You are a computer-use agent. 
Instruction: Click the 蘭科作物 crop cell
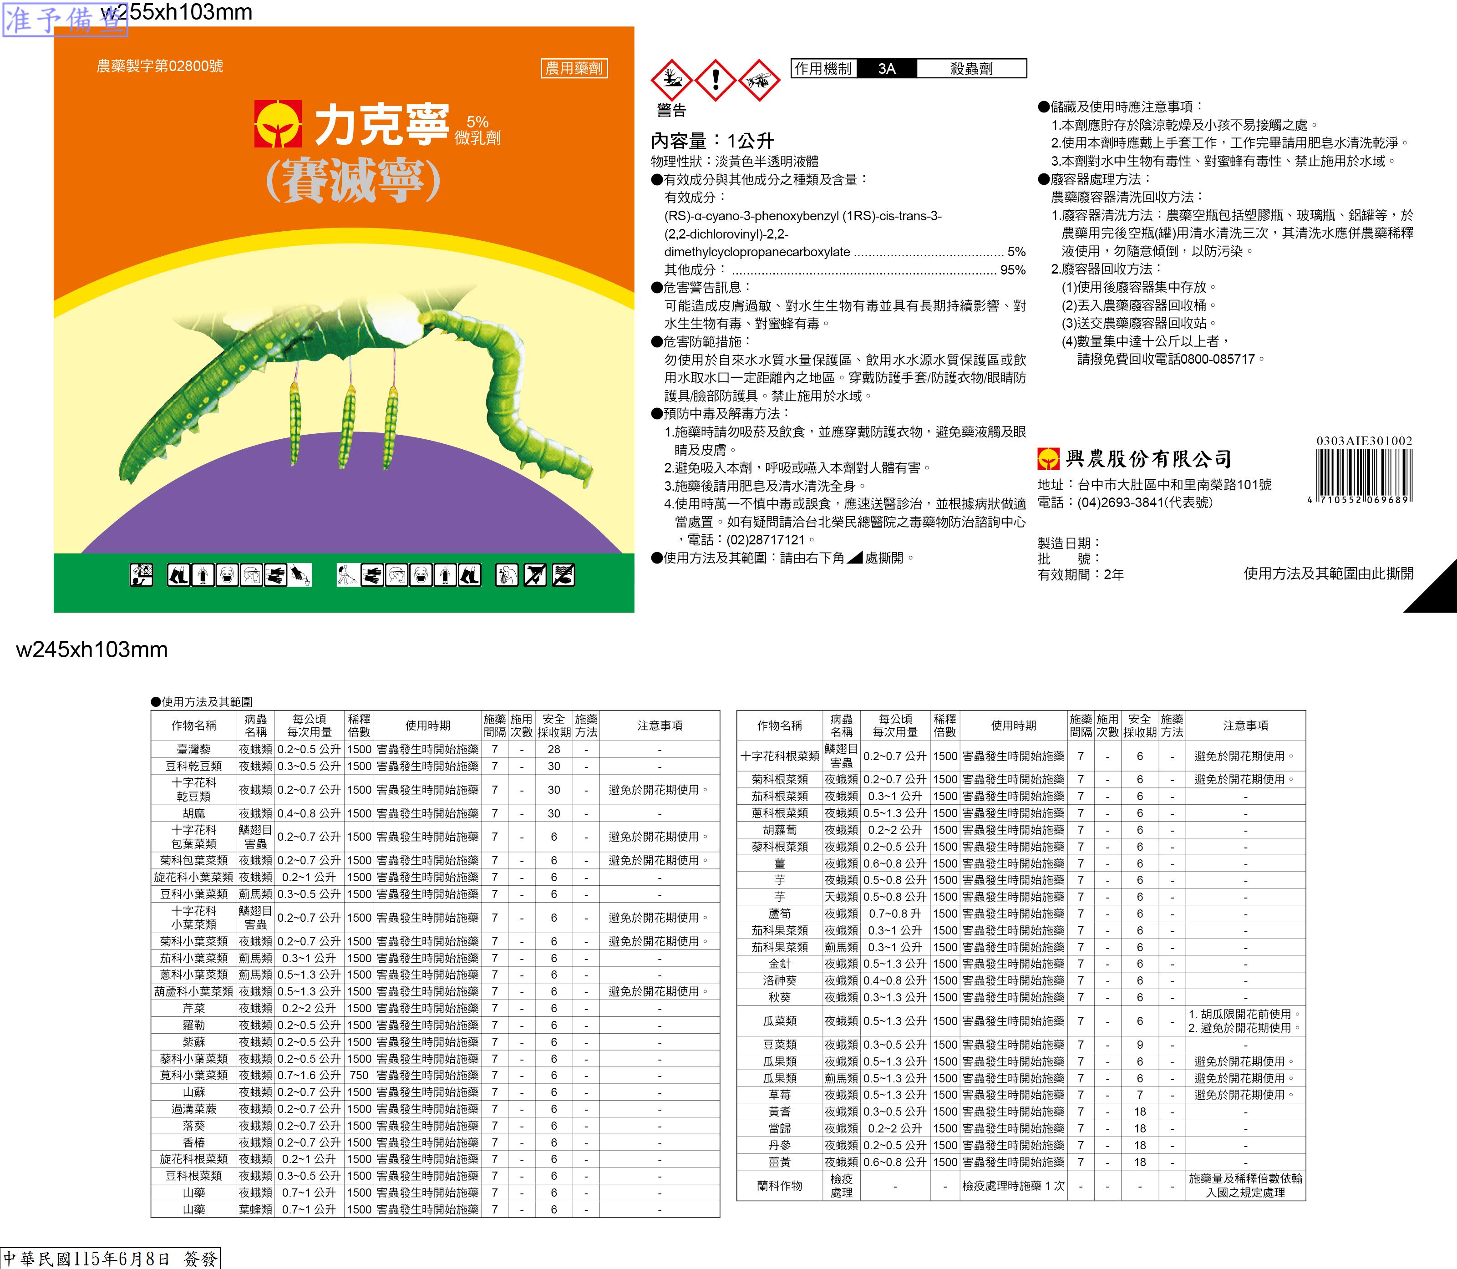pos(779,1185)
